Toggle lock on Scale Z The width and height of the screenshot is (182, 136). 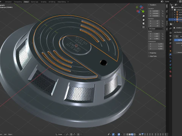click(x=163, y=39)
